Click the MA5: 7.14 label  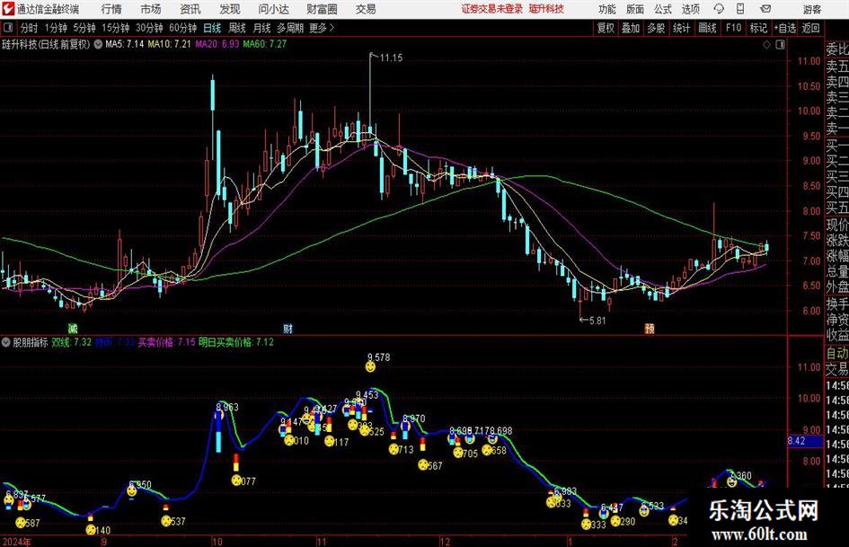125,44
